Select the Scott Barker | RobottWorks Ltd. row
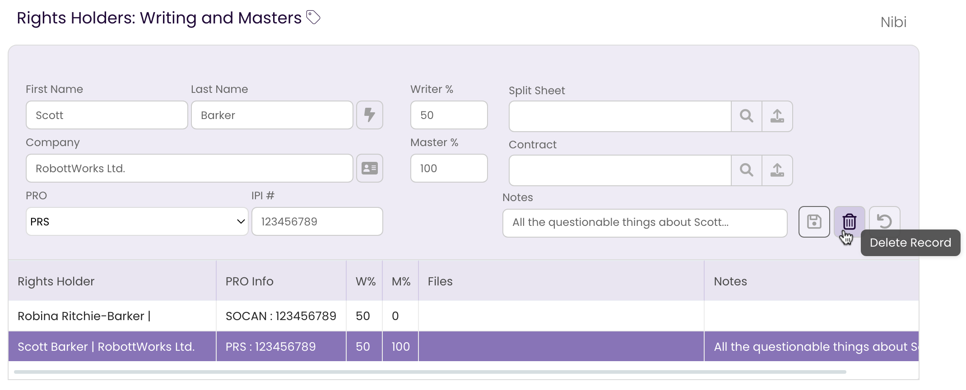 click(464, 347)
